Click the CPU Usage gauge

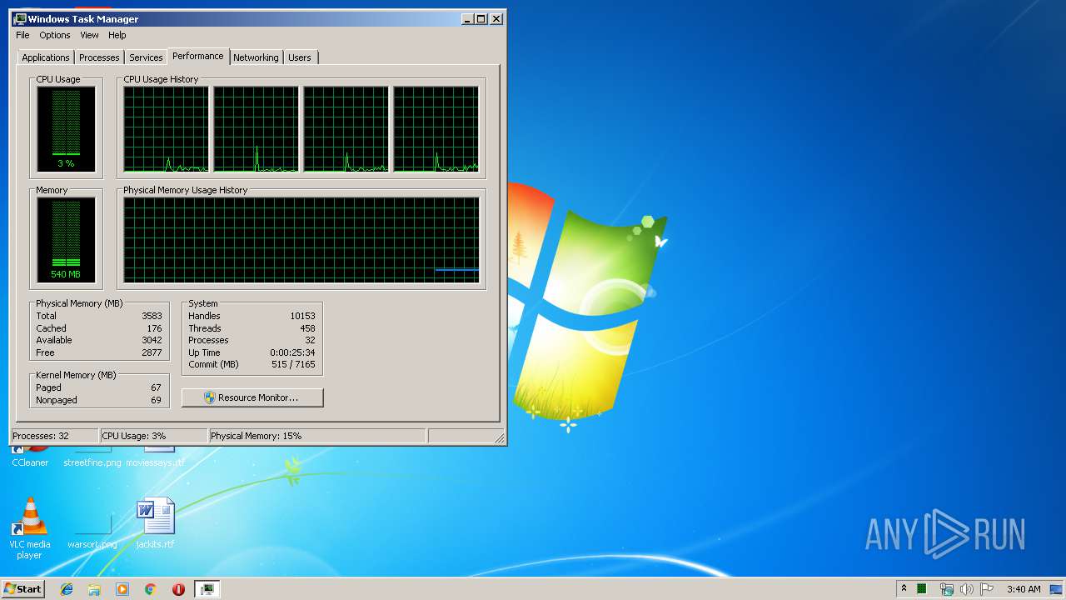[x=66, y=129]
